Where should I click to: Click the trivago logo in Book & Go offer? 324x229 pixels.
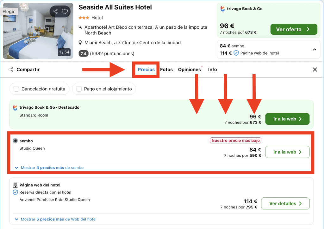tap(223, 9)
